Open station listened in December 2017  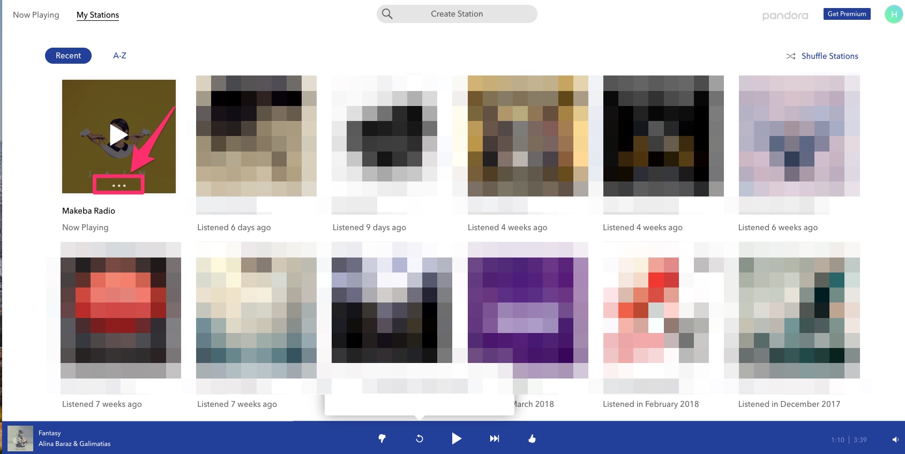(799, 311)
